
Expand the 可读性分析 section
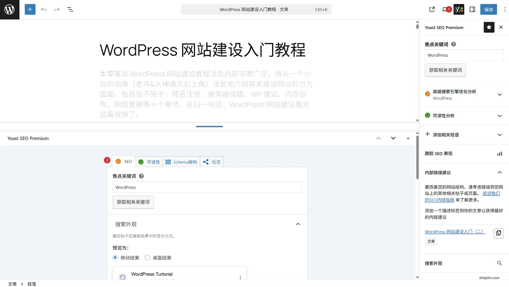click(x=499, y=116)
